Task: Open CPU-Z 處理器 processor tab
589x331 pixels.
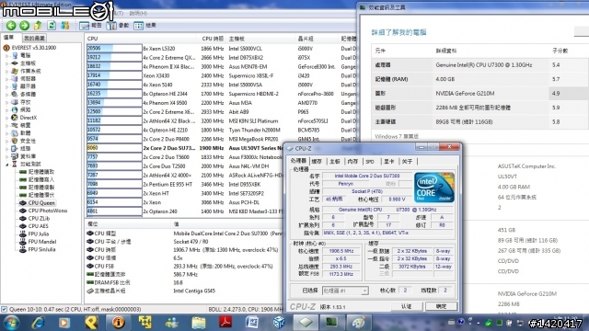Action: [x=298, y=161]
